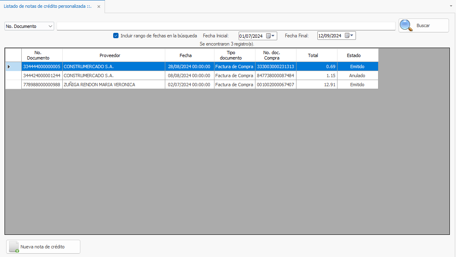The width and height of the screenshot is (456, 257).
Task: Click the Buscar button label
Action: point(423,25)
